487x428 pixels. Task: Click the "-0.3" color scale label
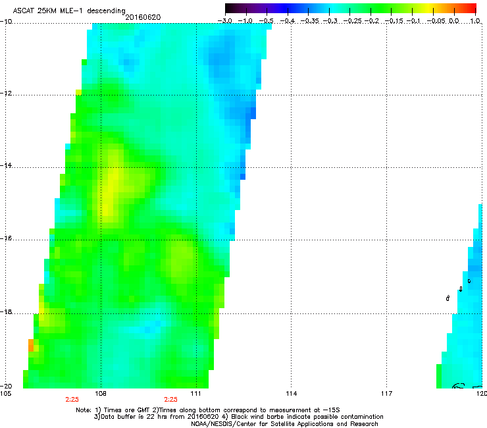coord(330,21)
